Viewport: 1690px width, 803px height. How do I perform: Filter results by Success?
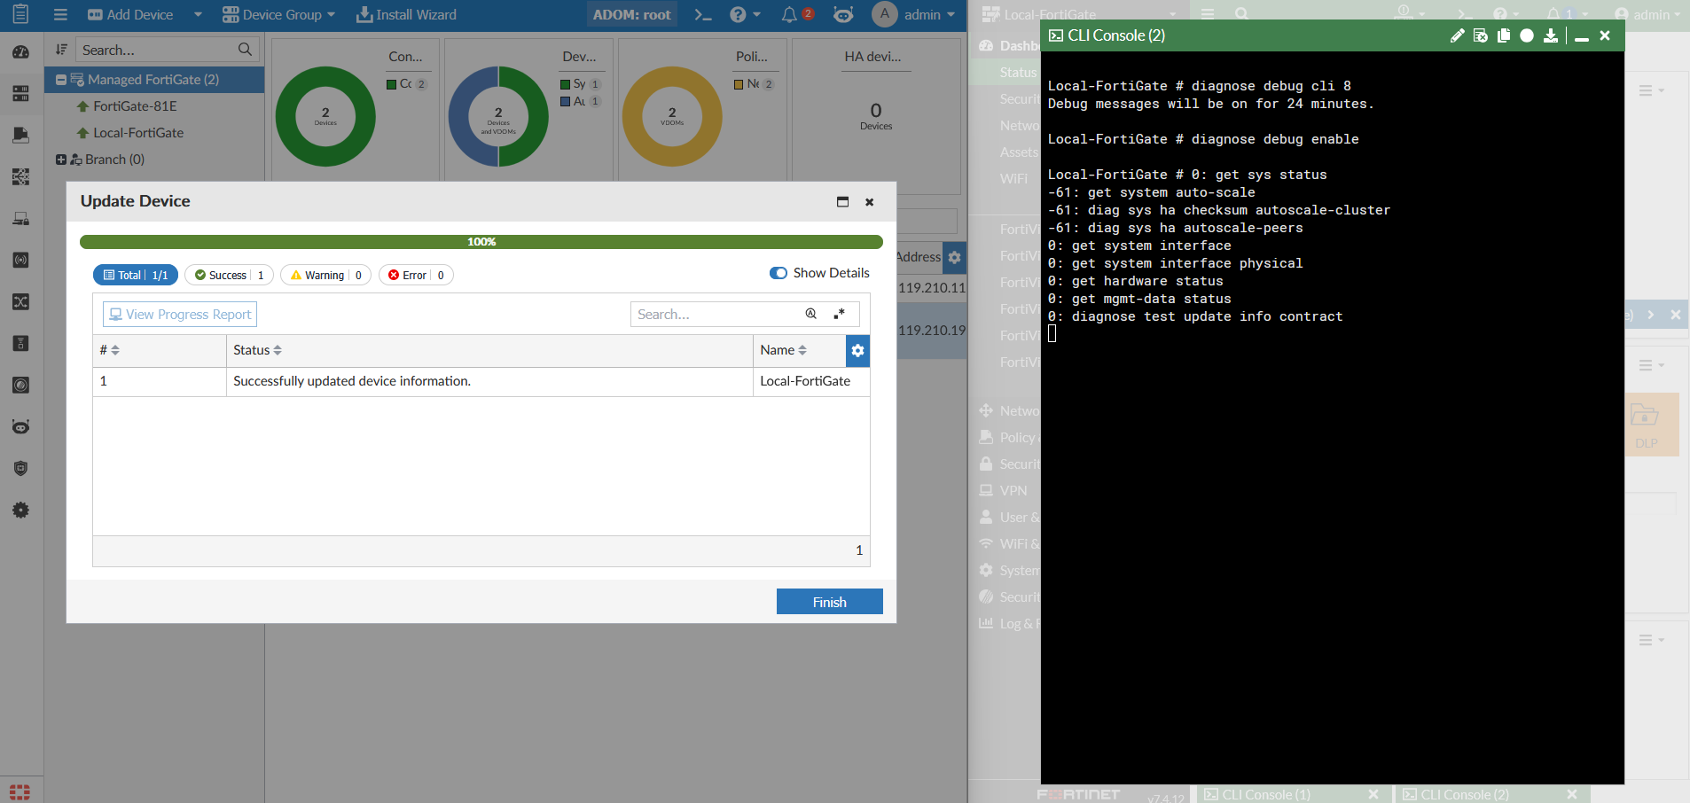coord(229,275)
